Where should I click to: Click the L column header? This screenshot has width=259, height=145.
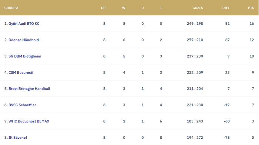tap(161, 8)
